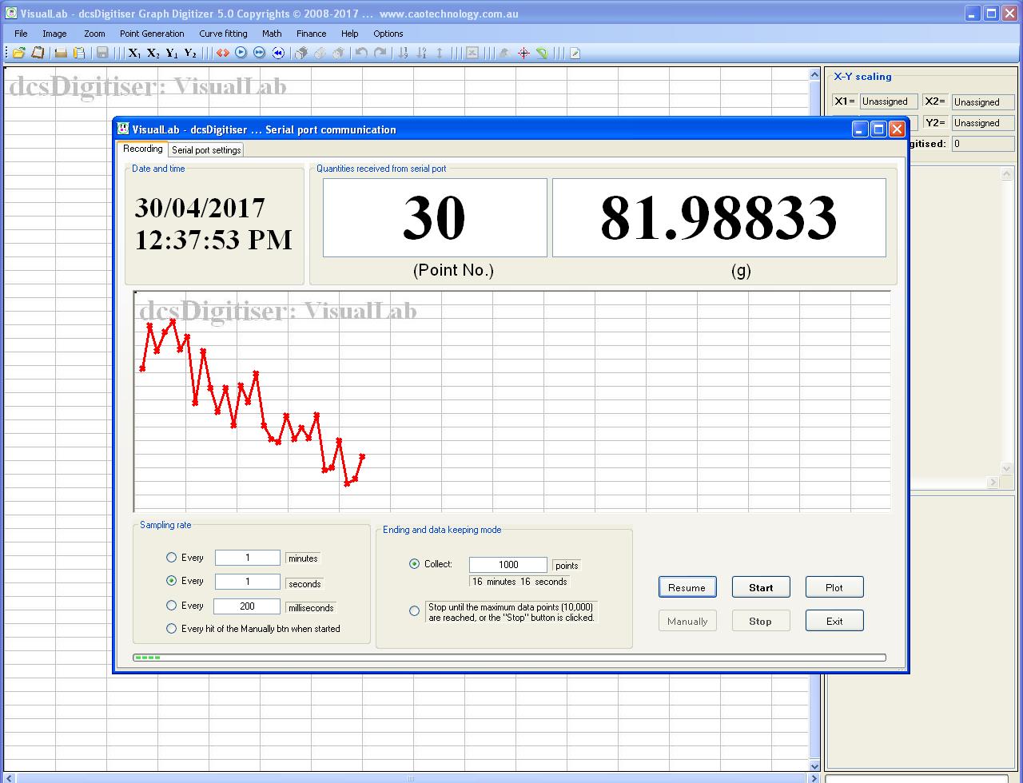1023x783 pixels.
Task: Click the open folder icon in toolbar
Action: click(x=18, y=53)
